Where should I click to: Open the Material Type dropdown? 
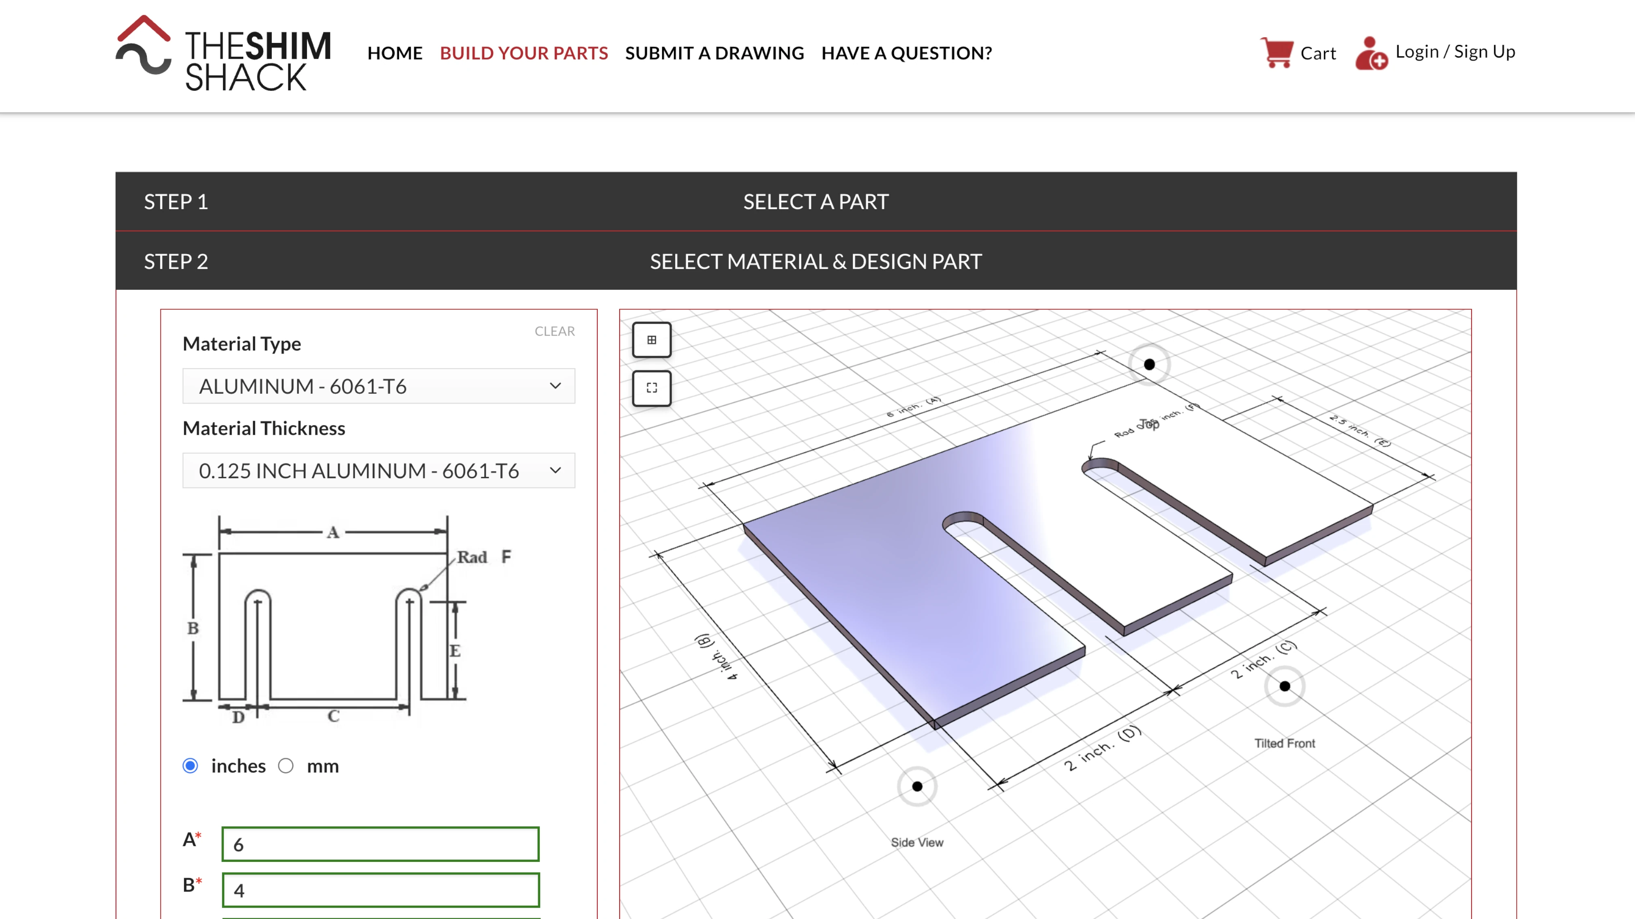coord(378,386)
